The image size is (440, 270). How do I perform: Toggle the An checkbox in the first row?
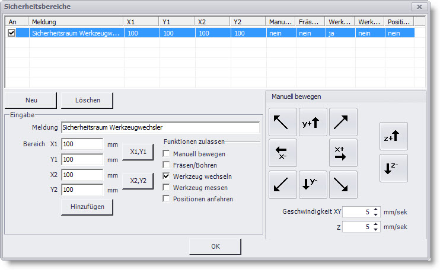tap(11, 34)
